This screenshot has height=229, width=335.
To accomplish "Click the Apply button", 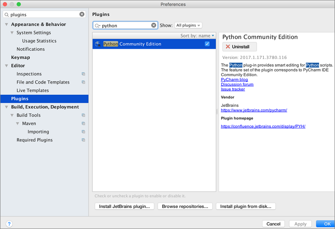I will click(x=300, y=224).
